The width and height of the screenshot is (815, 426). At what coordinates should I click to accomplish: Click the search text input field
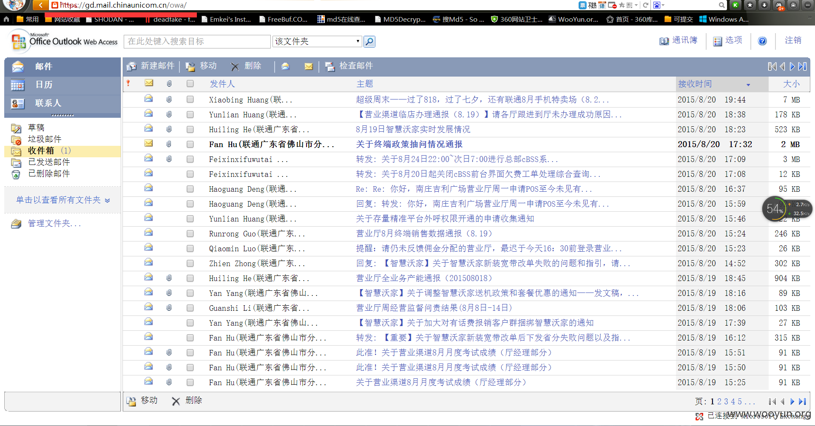click(x=197, y=41)
